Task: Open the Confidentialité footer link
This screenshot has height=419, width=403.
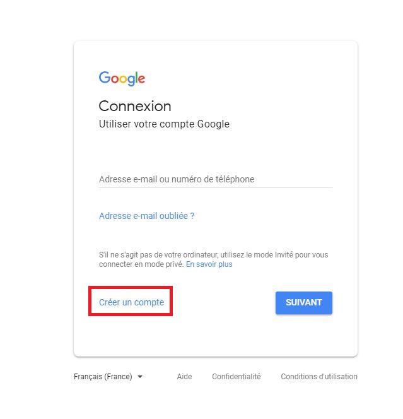Action: [236, 377]
